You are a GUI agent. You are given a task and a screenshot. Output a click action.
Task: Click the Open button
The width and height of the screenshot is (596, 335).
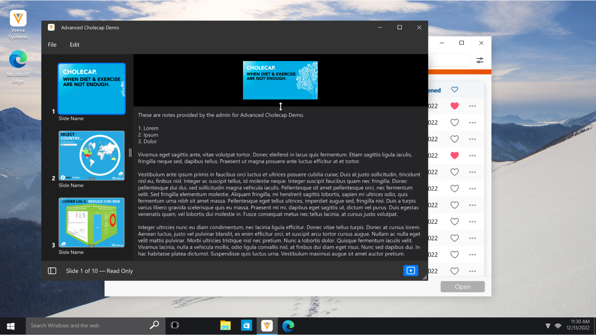coord(462,287)
